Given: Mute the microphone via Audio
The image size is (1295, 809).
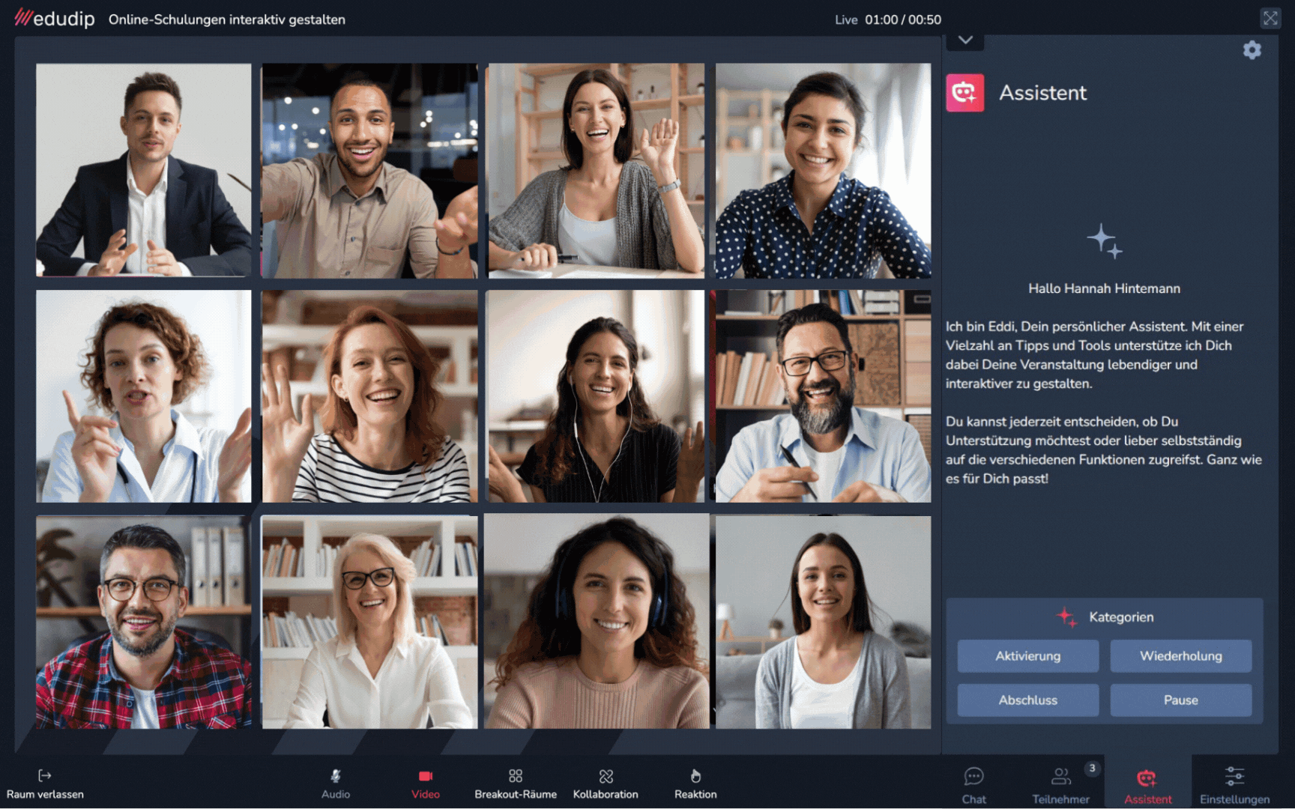Looking at the screenshot, I should click(x=336, y=783).
